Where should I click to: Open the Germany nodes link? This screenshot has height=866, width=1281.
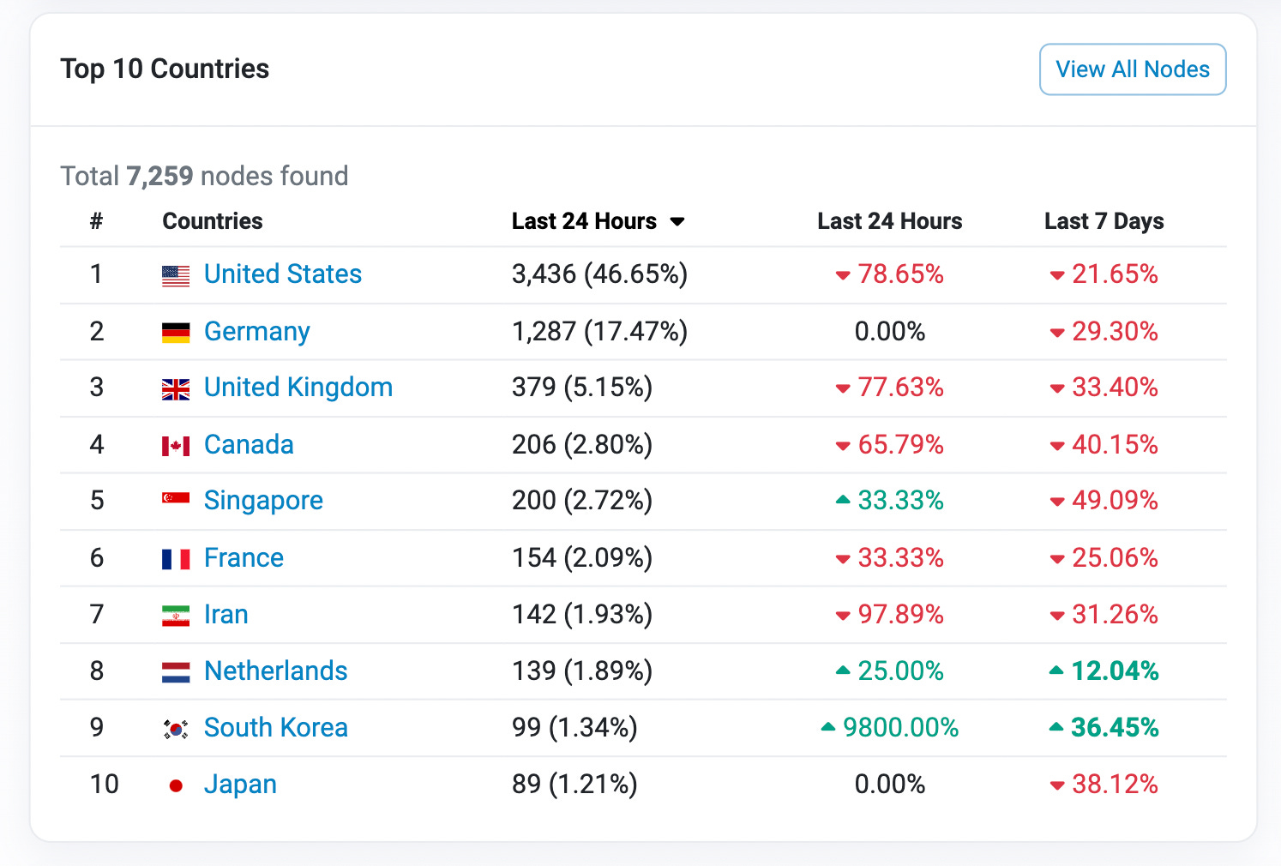tap(257, 332)
